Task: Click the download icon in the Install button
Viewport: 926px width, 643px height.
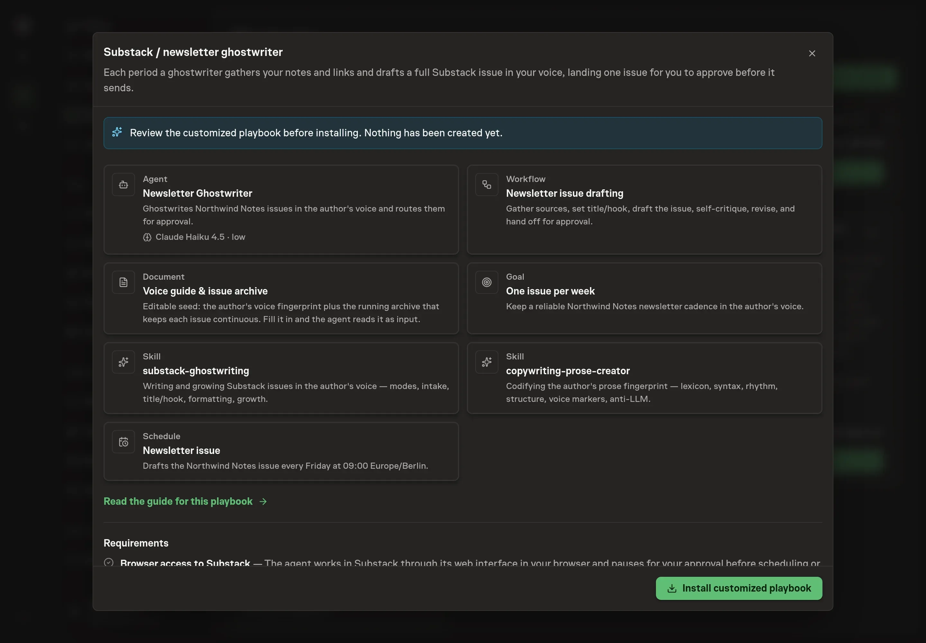Action: coord(672,589)
